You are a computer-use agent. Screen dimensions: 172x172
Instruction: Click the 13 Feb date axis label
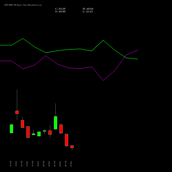click(16, 164)
